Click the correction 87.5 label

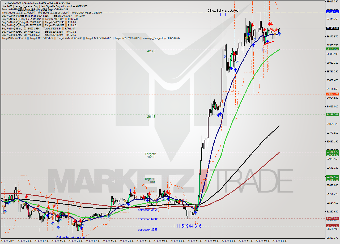[x=147, y=230]
